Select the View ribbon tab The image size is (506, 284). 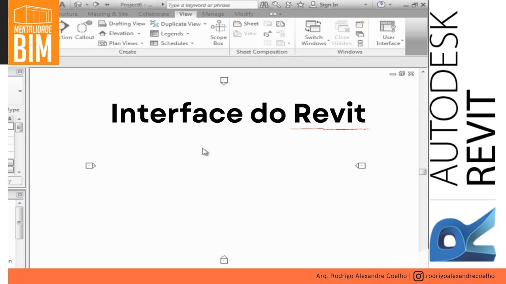coord(185,14)
